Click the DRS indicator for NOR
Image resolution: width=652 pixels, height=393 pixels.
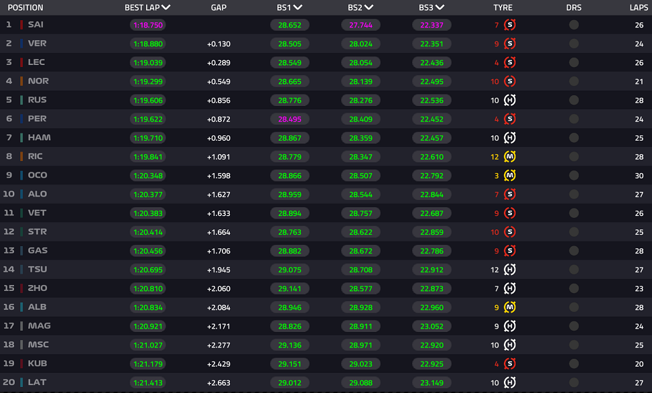point(574,82)
